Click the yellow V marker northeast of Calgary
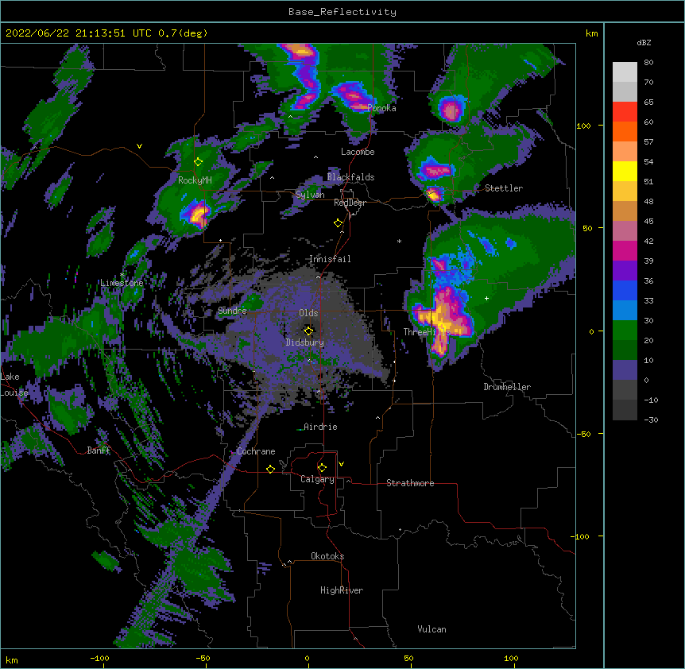Image resolution: width=685 pixels, height=669 pixels. 341,464
